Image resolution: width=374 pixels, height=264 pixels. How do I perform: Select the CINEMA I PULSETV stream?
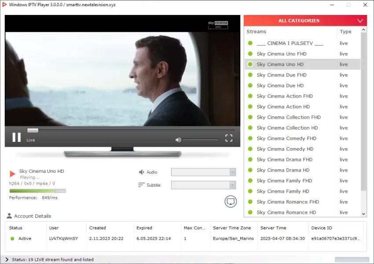click(302, 43)
